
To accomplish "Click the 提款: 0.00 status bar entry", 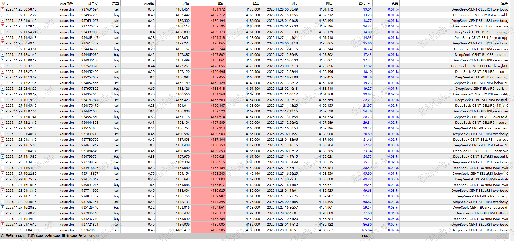I will [x=69, y=236].
